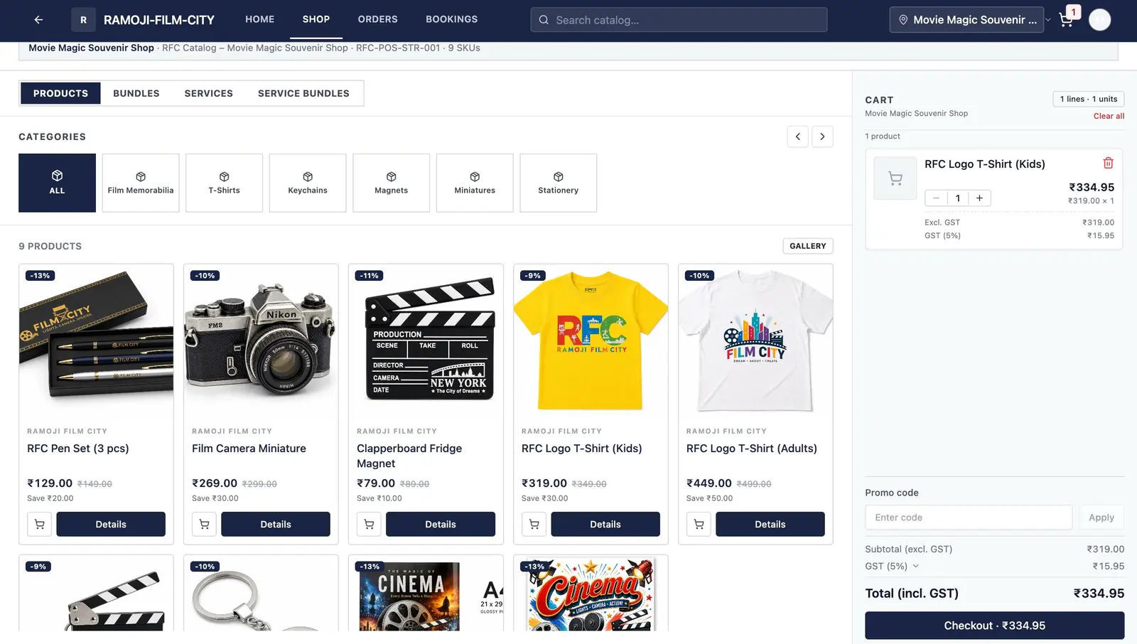Add RFC Pen Set to cart

[39, 525]
